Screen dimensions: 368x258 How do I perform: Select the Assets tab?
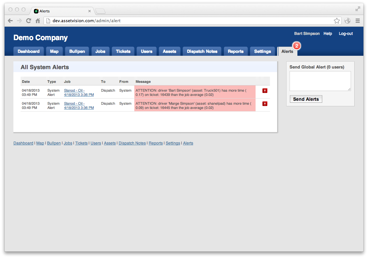click(x=169, y=52)
